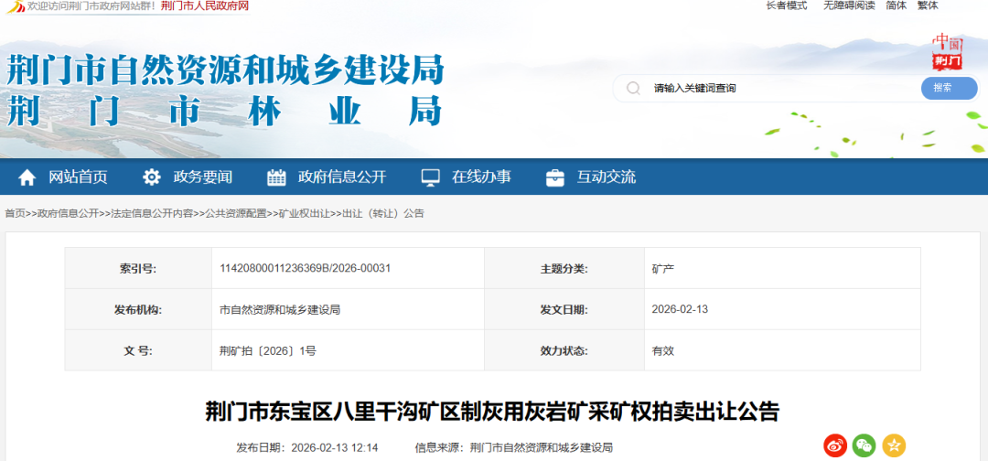Click the yellow QZone star share icon
The width and height of the screenshot is (988, 461).
pos(893,445)
